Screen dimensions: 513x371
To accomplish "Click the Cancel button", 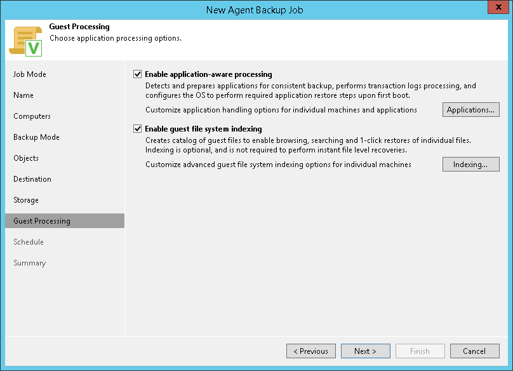I will tap(474, 351).
